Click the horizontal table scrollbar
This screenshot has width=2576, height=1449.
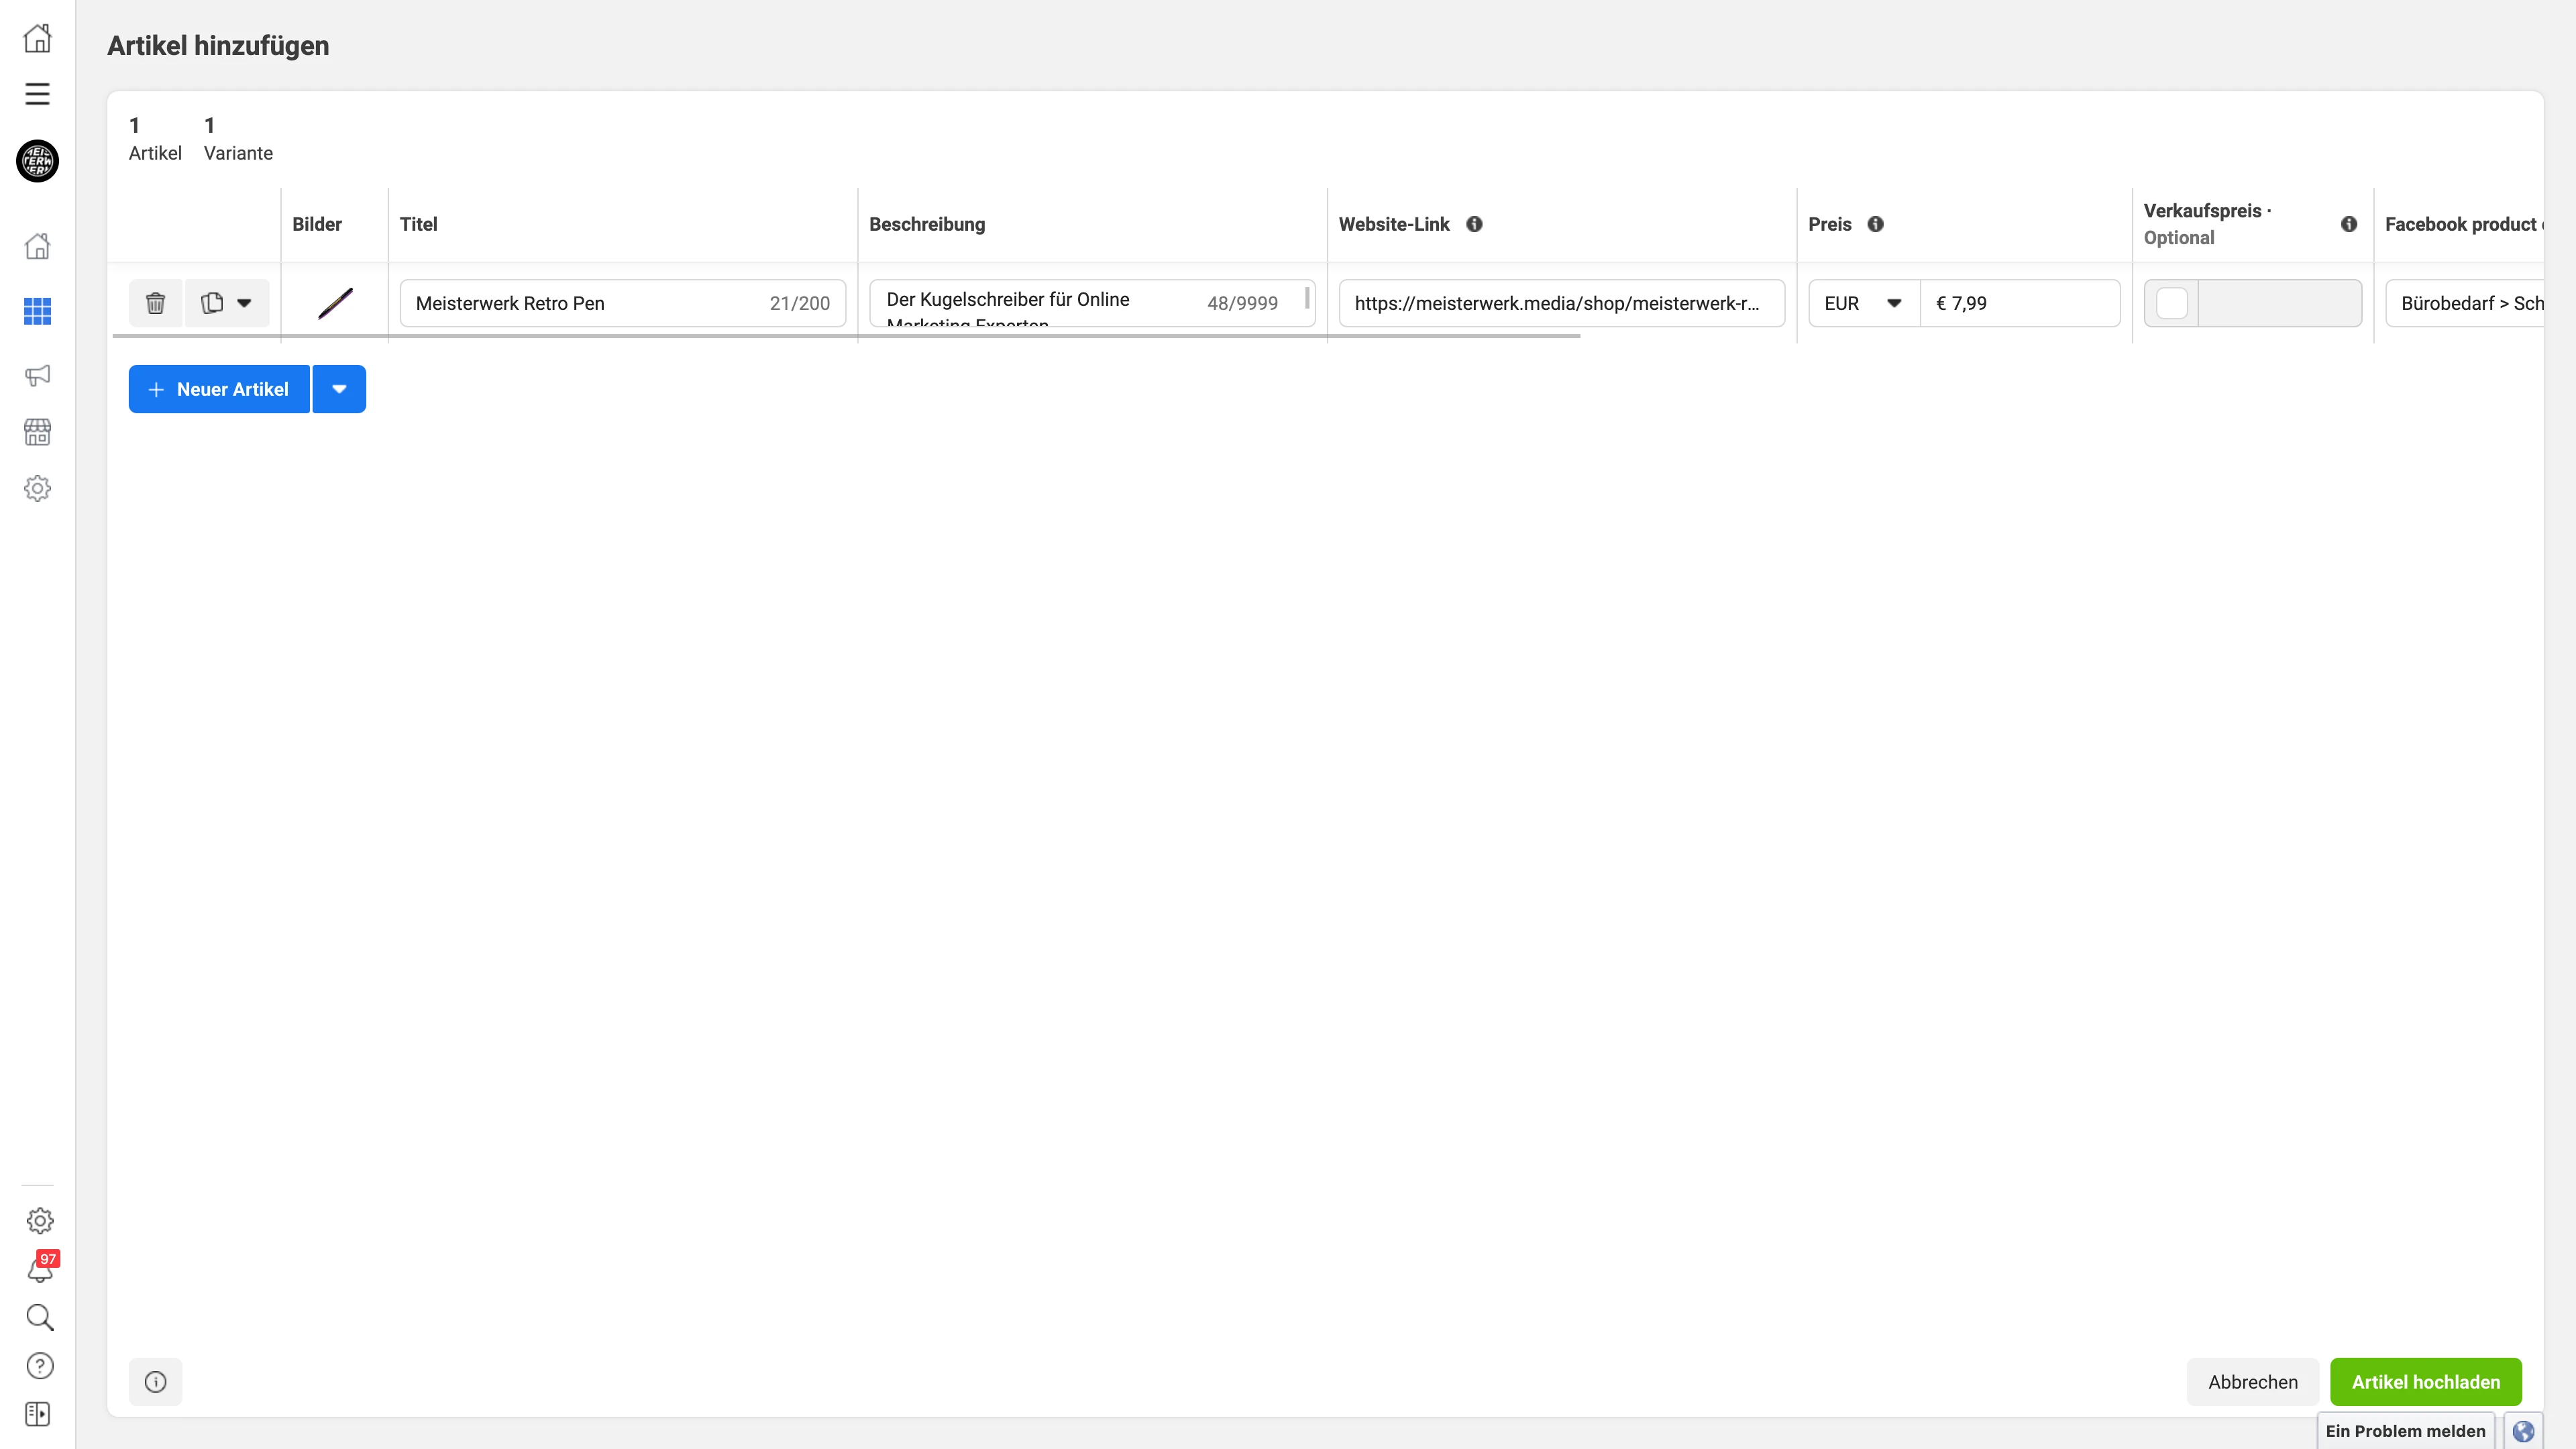pos(846,337)
